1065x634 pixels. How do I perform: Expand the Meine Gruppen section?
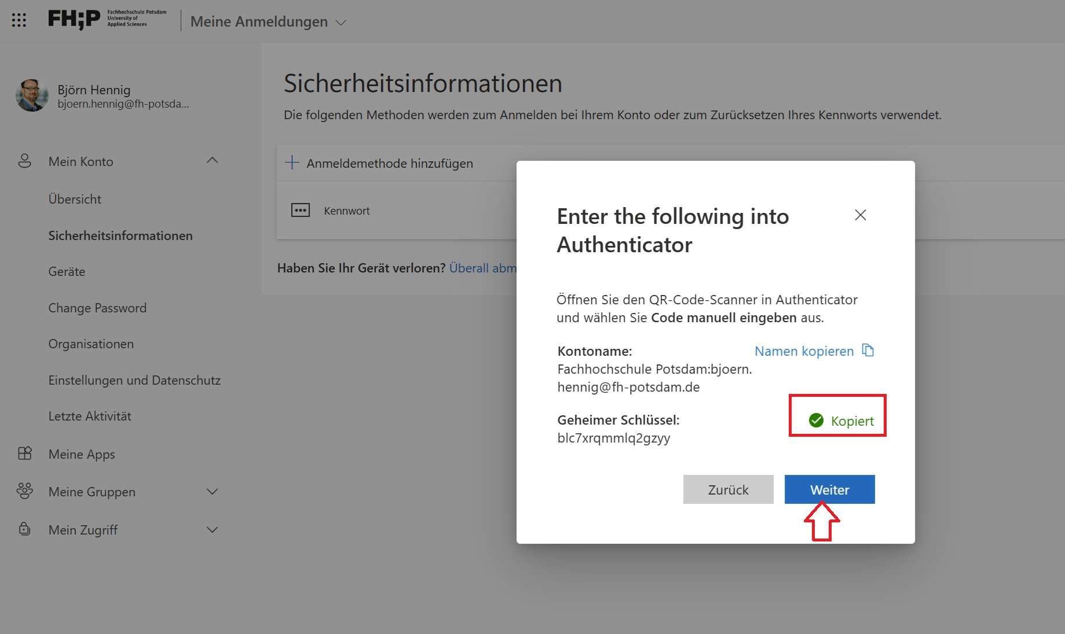point(212,492)
